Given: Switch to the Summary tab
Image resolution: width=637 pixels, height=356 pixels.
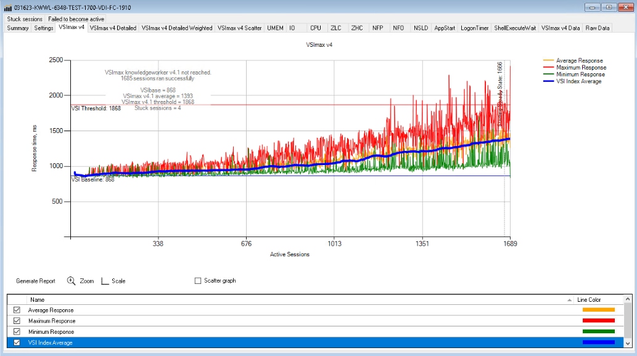Looking at the screenshot, I should pos(17,28).
